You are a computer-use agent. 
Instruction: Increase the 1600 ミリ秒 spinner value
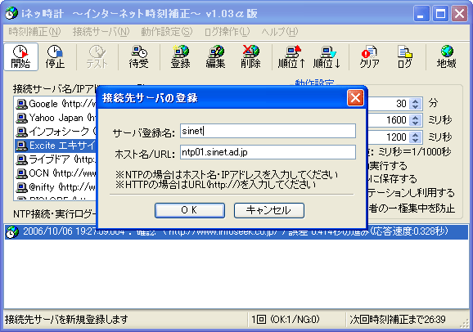[x=416, y=117]
